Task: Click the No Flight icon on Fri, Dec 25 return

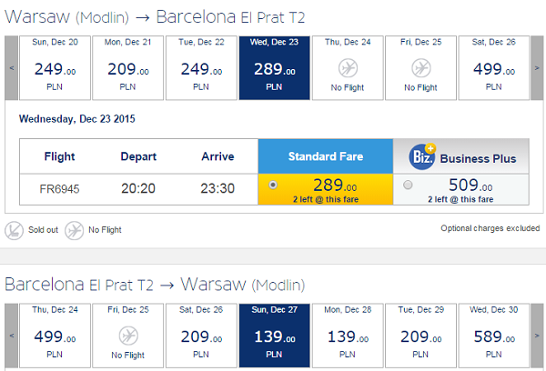Action: click(128, 336)
